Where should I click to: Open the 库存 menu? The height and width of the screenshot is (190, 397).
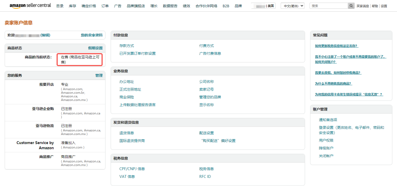coord(72,6)
